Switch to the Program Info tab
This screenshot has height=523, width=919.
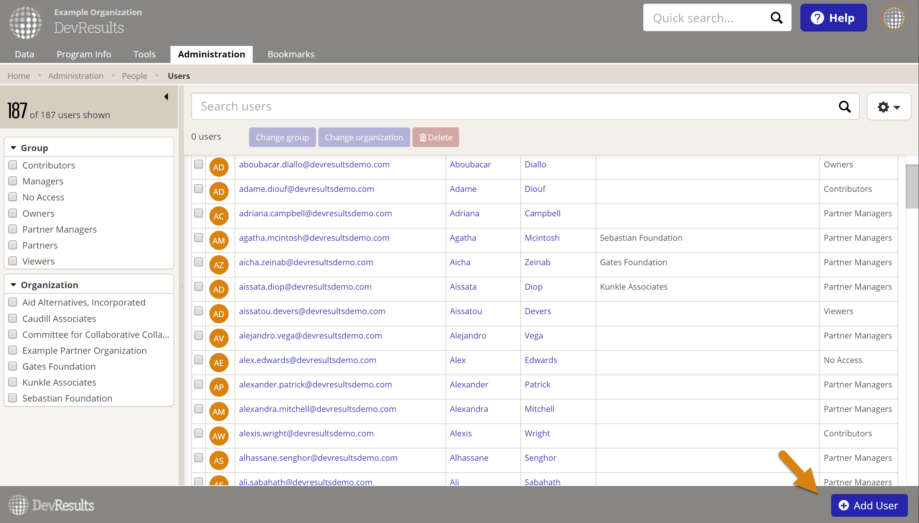[x=84, y=54]
